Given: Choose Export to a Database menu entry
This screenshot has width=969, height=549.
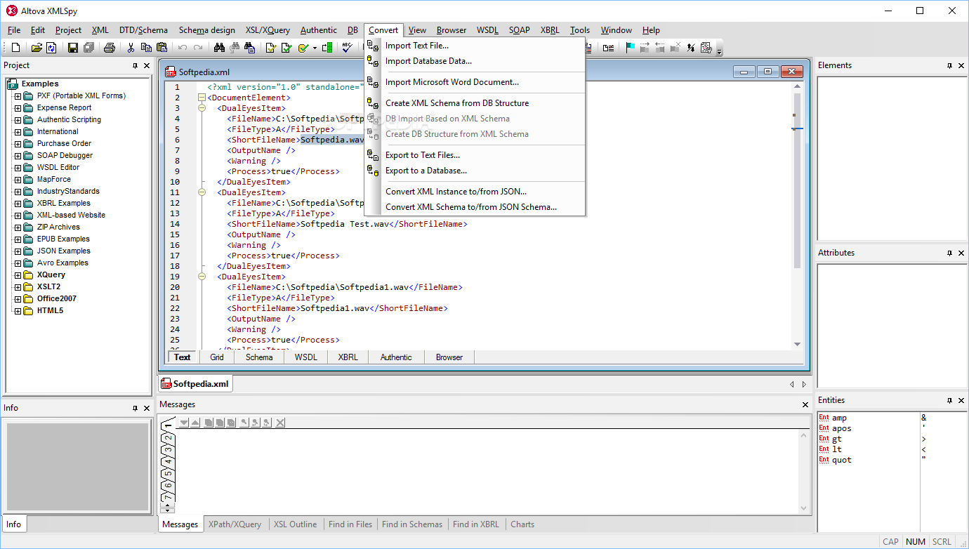Looking at the screenshot, I should point(475,171).
